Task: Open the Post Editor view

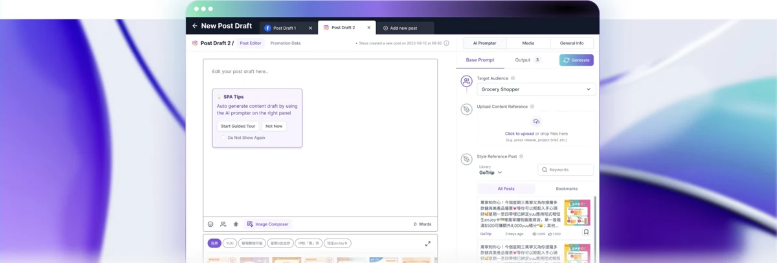Action: coord(251,43)
